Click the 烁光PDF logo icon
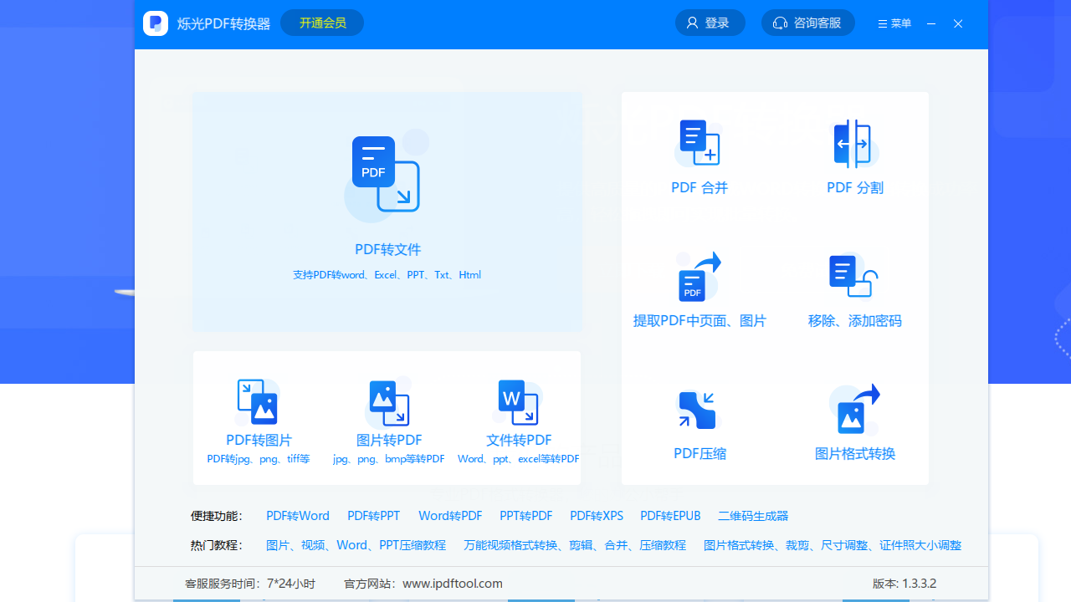Screen dimensions: 1071x602 [155, 23]
